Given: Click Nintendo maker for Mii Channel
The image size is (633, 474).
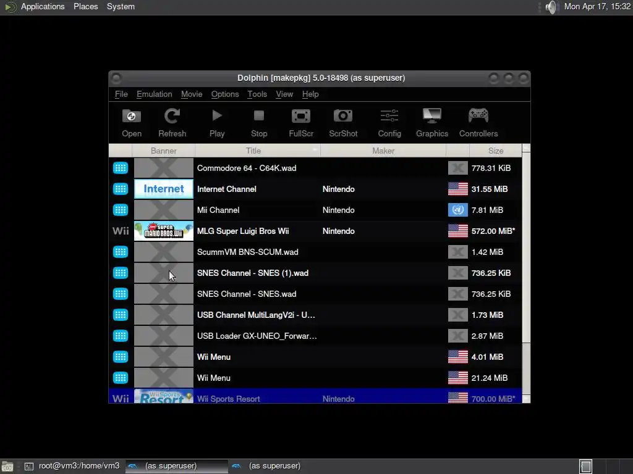Looking at the screenshot, I should [x=338, y=210].
